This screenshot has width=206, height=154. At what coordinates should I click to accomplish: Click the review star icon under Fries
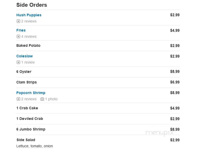tap(18, 36)
